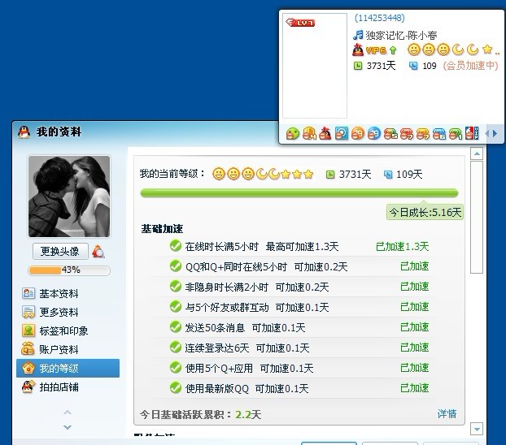506x445 pixels.
Task: Click the green upgrade arrow next to VIP6
Action: (393, 50)
